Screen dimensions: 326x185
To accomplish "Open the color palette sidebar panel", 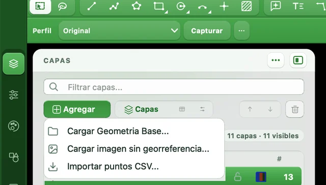I will click(14, 126).
